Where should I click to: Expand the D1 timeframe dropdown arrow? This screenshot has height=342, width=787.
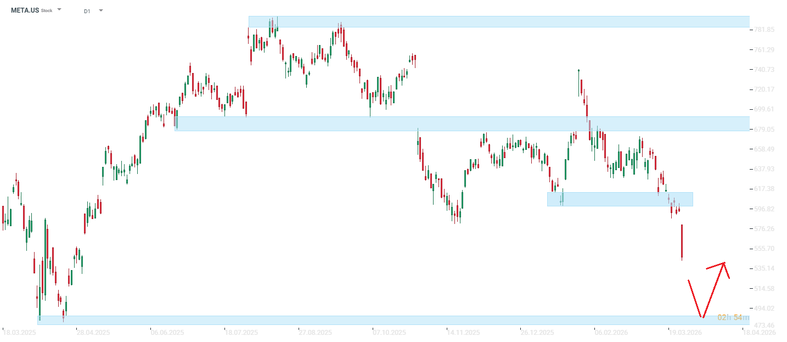pyautogui.click(x=100, y=10)
